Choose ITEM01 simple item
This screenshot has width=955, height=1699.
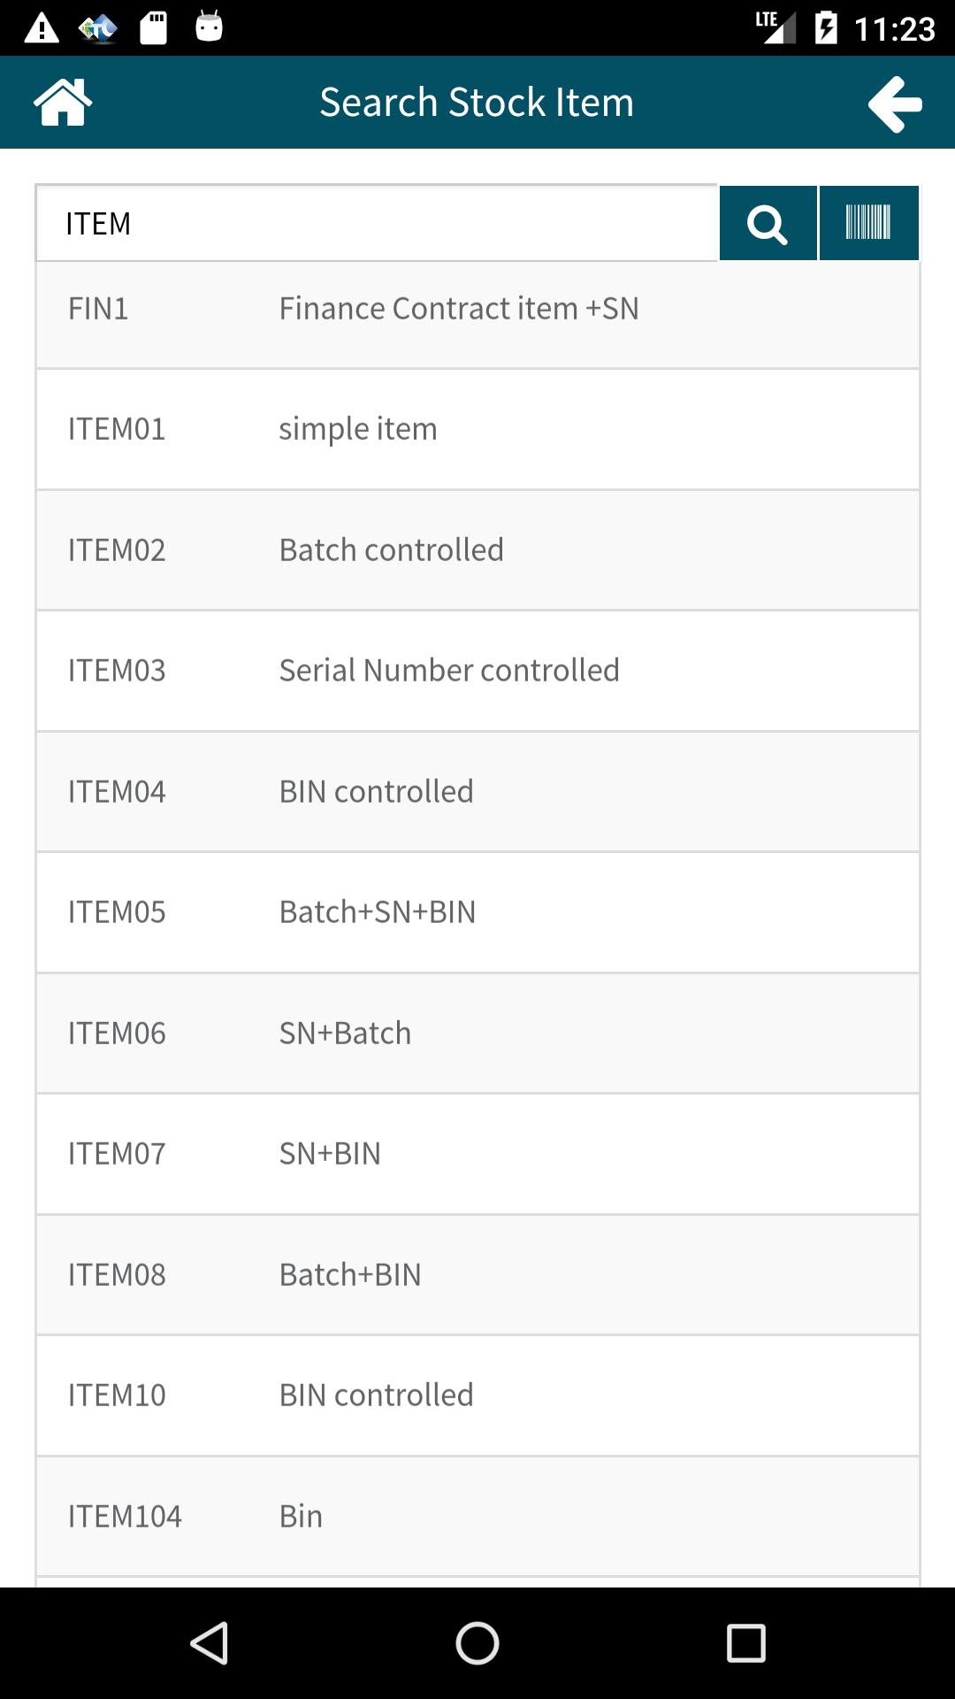click(477, 429)
